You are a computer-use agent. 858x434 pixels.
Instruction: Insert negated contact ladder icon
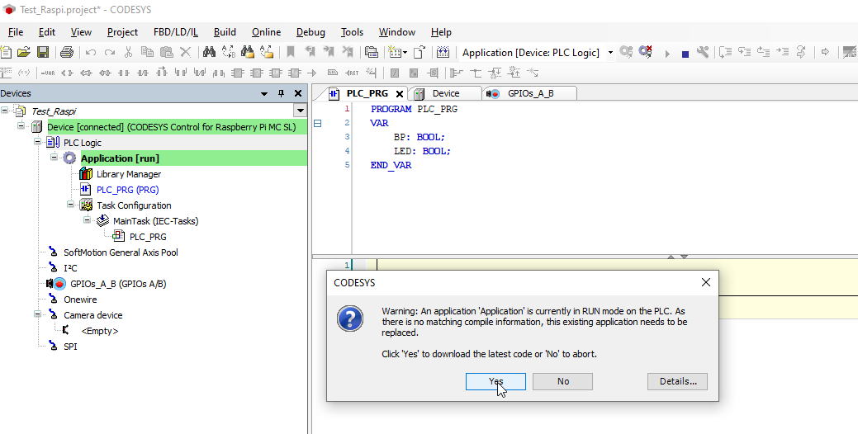click(x=142, y=73)
